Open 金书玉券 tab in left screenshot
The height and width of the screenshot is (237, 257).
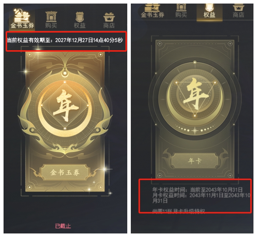pyautogui.click(x=22, y=19)
